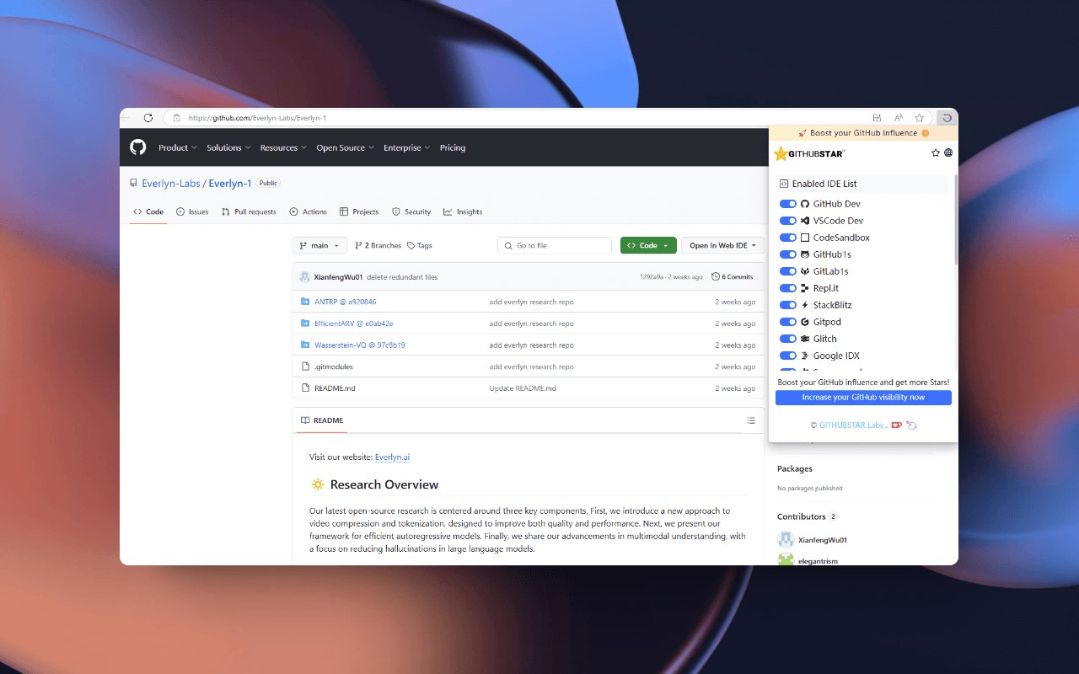Click the GitHub Dev octocat icon

click(x=805, y=204)
